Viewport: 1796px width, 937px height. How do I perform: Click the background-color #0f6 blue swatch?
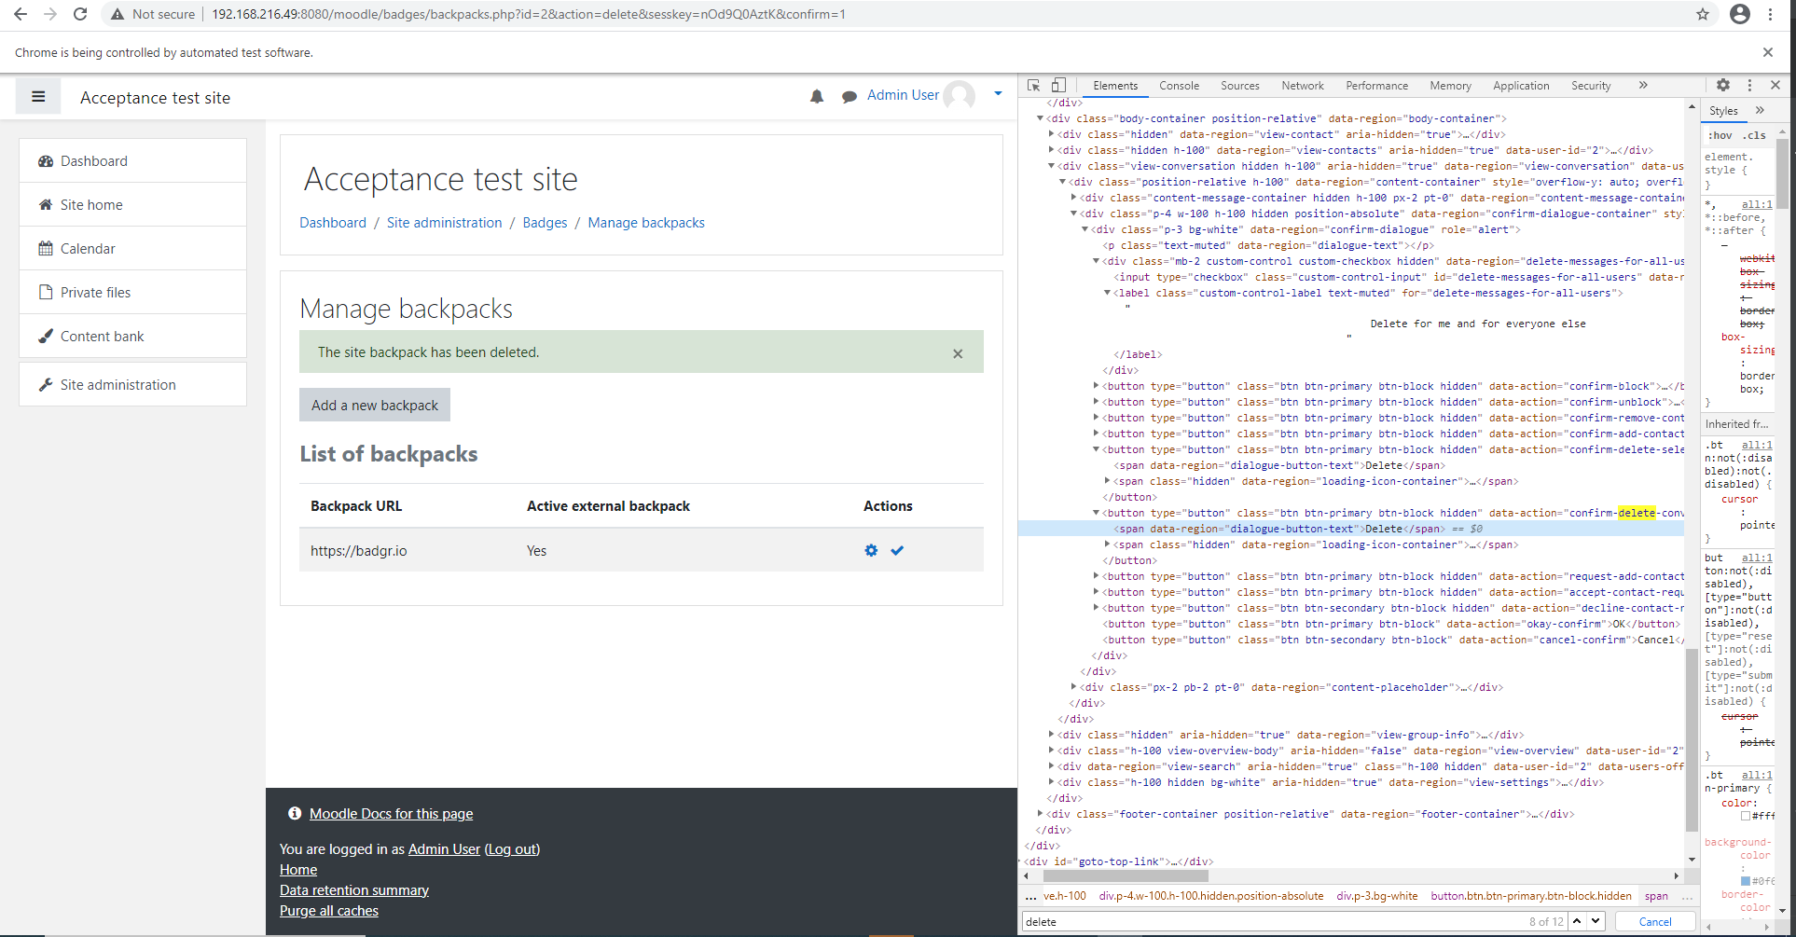point(1746,881)
